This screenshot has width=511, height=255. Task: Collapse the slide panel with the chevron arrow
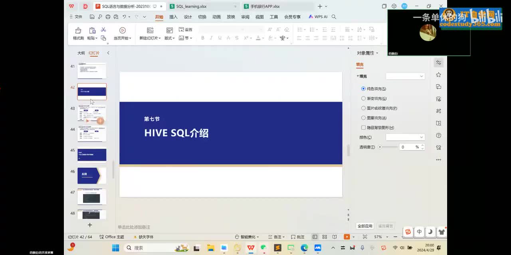click(108, 53)
